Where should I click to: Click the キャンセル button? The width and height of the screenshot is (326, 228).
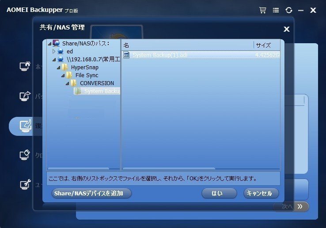tap(261, 193)
